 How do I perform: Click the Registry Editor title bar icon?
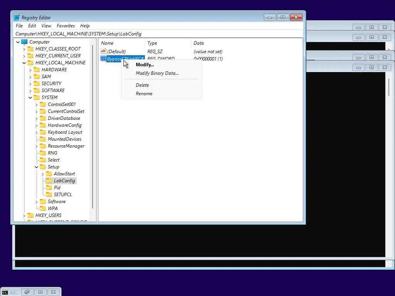point(17,18)
